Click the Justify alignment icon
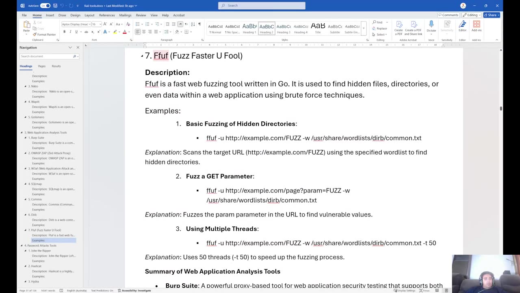Image resolution: width=520 pixels, height=293 pixels. (x=156, y=32)
